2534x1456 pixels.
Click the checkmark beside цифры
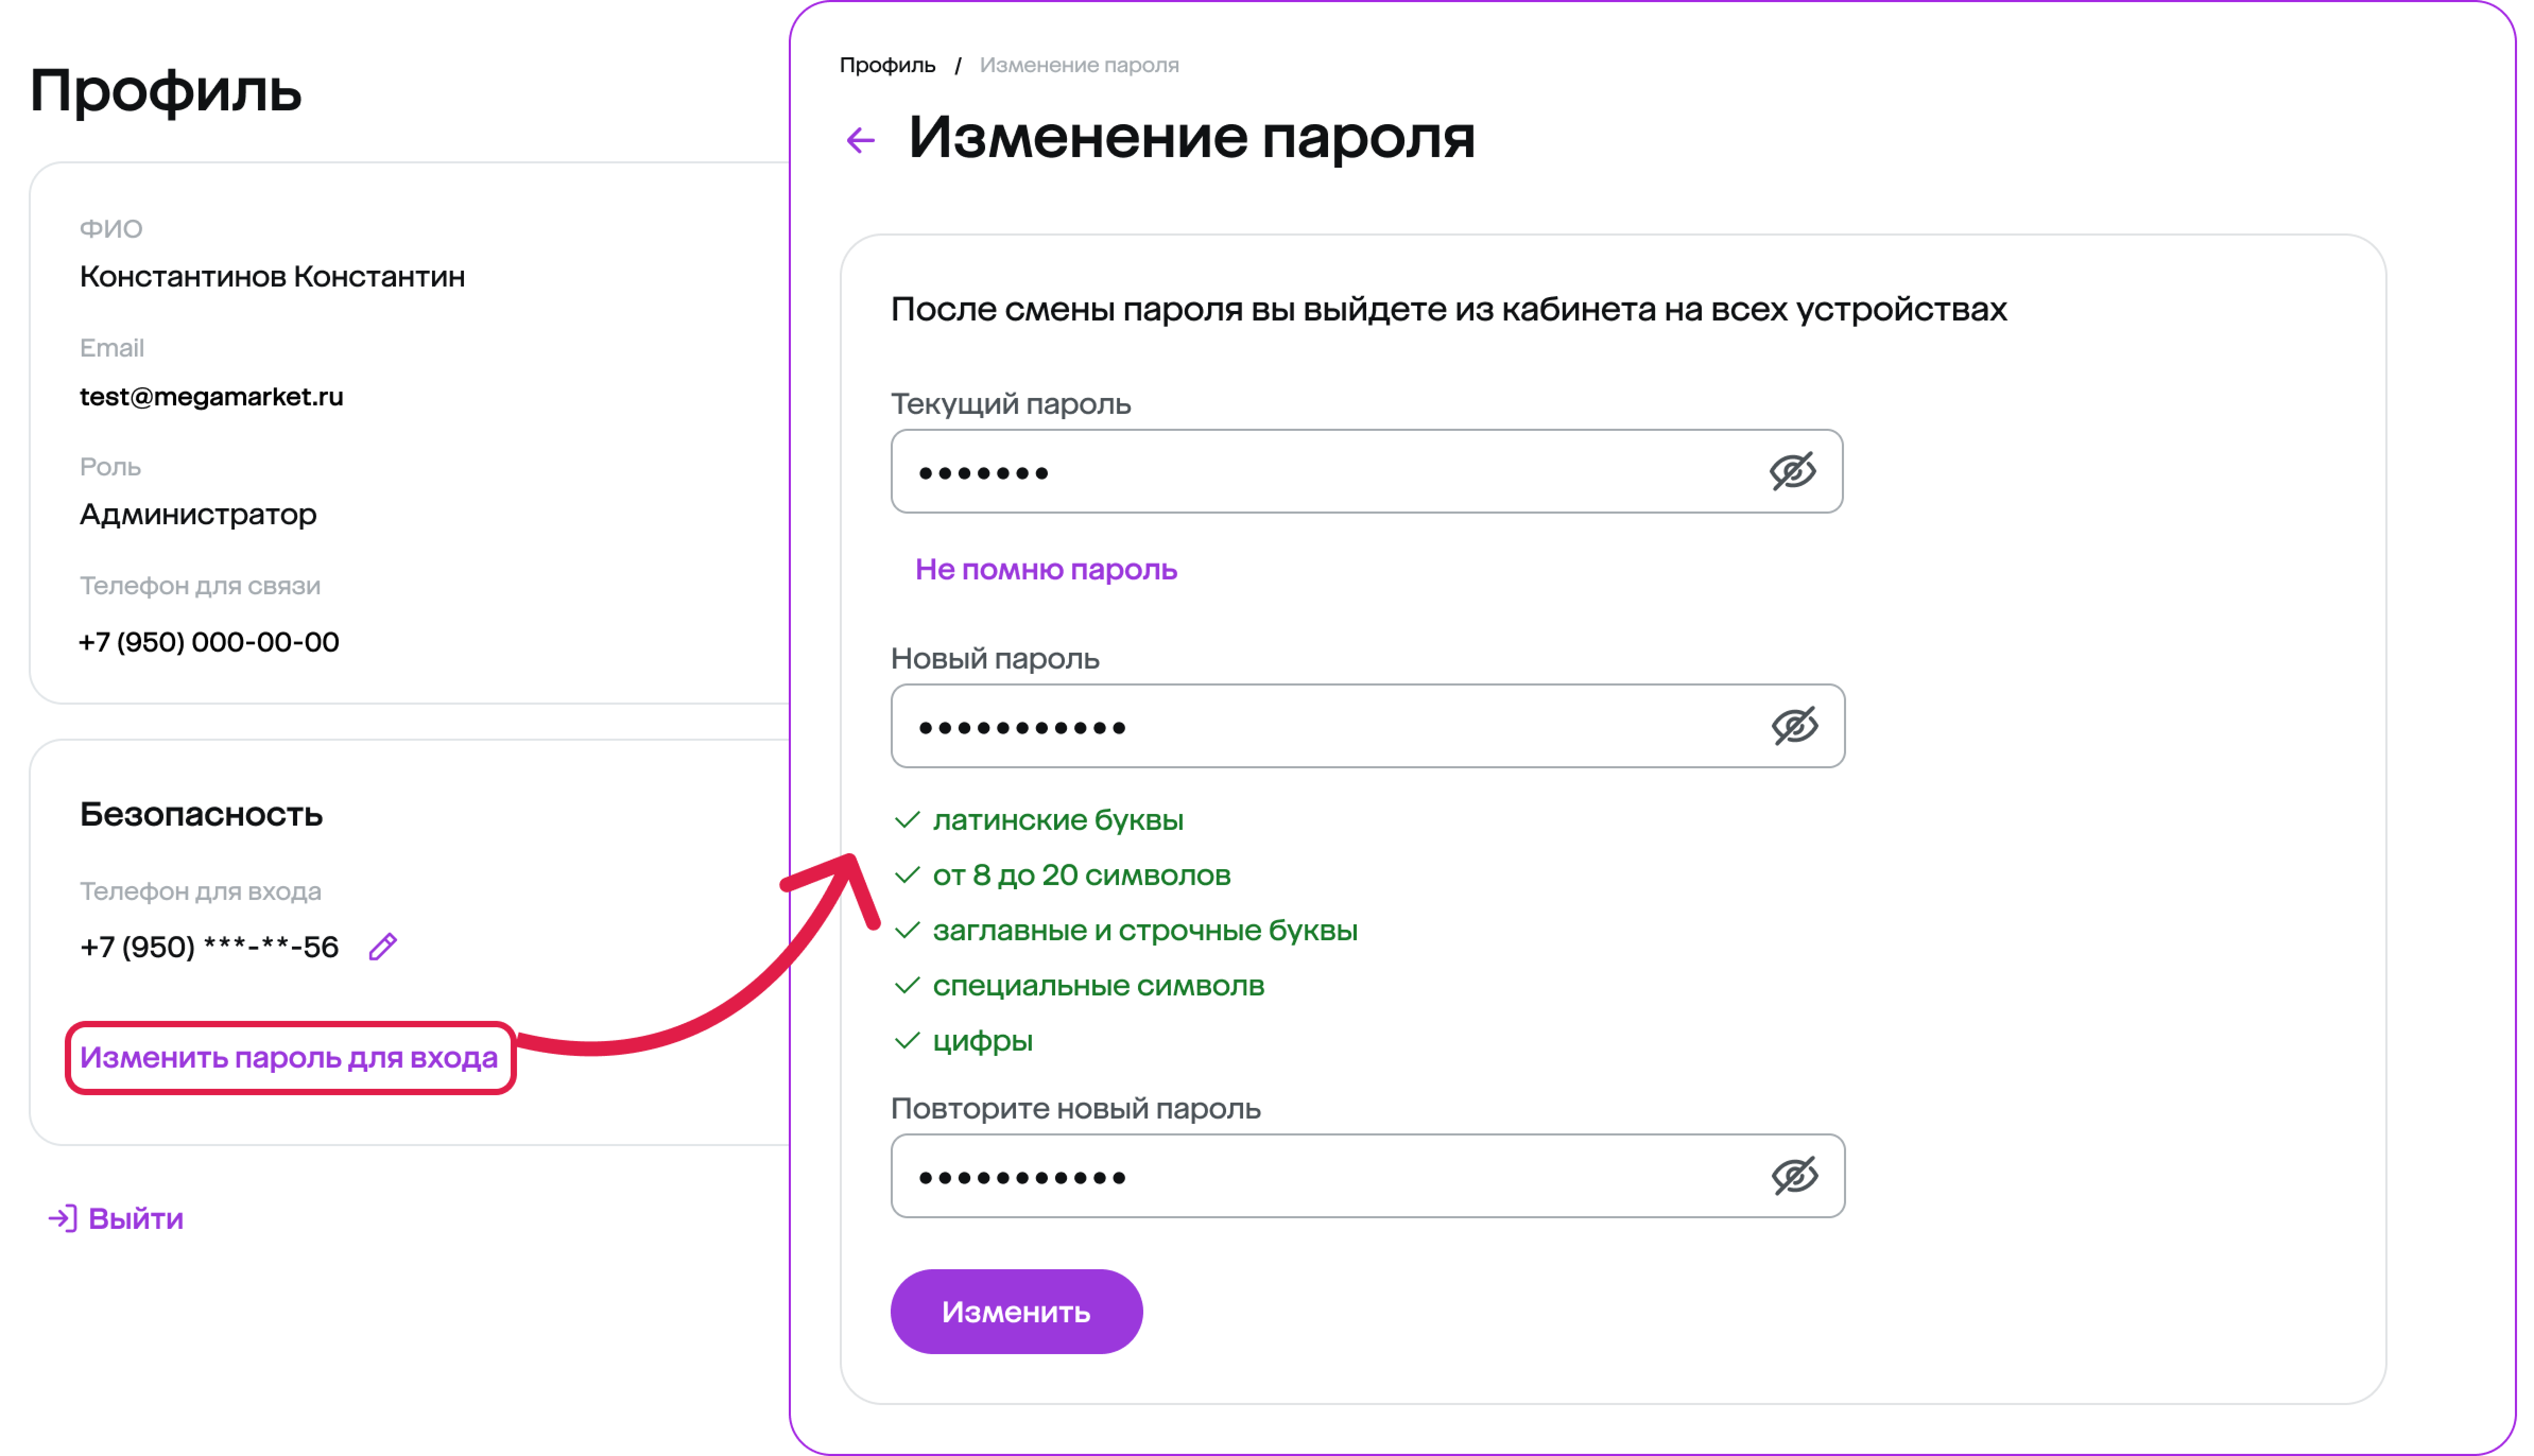(x=907, y=1041)
